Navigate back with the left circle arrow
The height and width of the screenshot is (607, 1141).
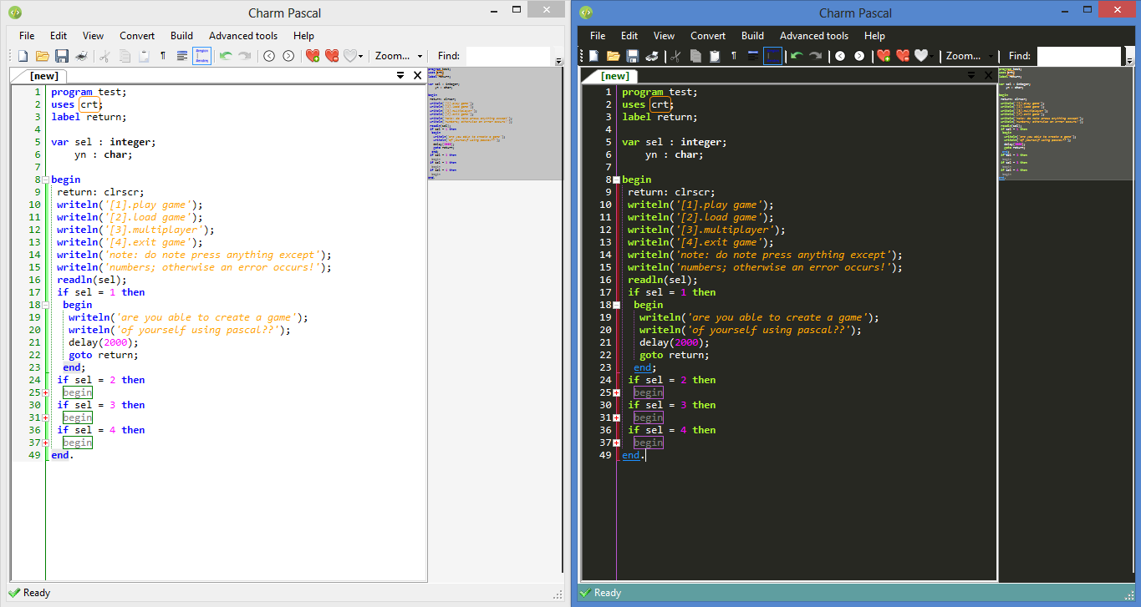268,55
